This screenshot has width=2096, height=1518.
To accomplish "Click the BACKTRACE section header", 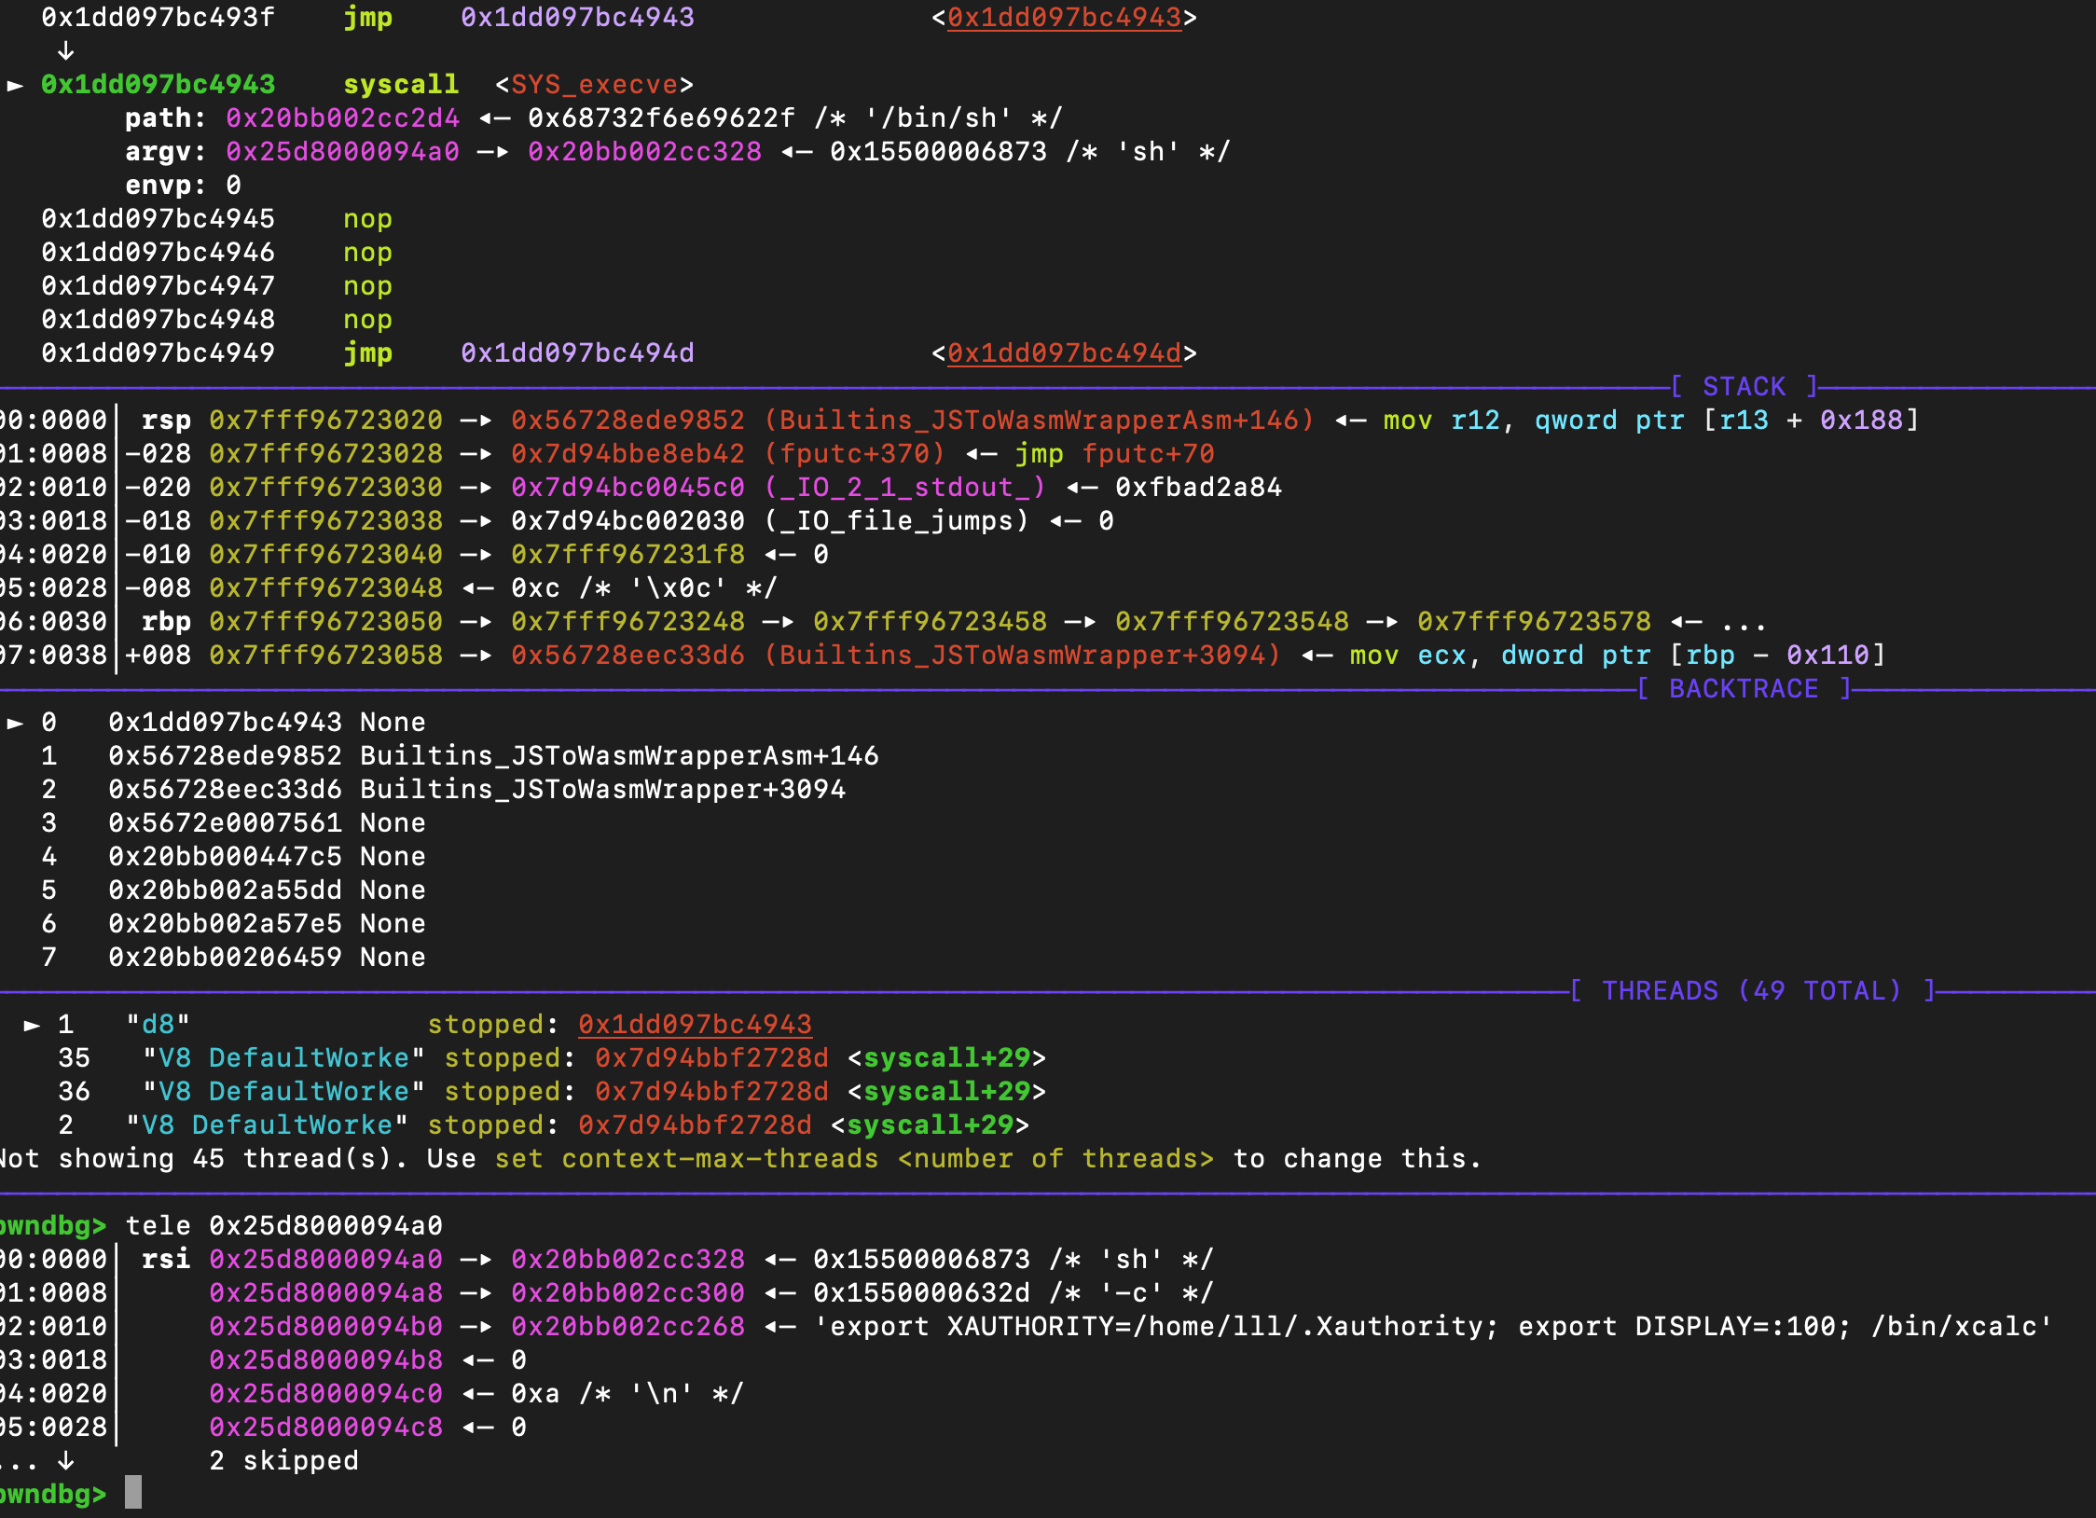I will (x=1744, y=689).
